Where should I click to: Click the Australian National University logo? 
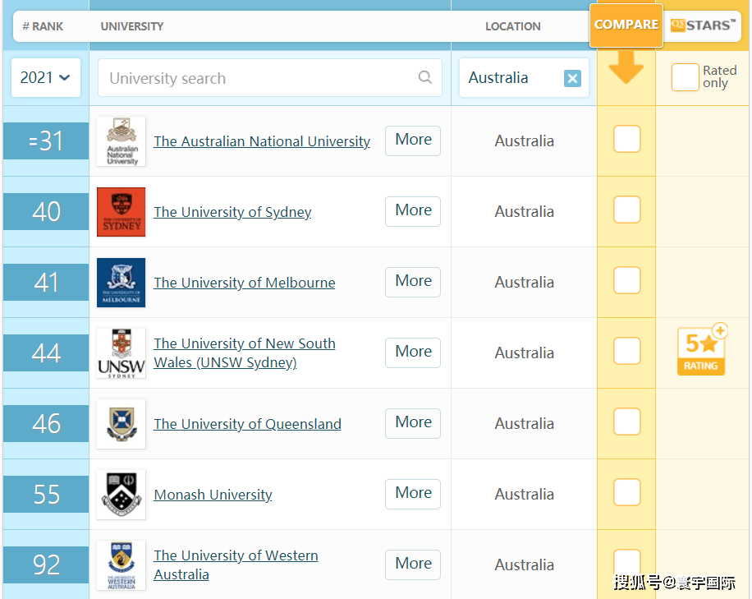tap(121, 141)
